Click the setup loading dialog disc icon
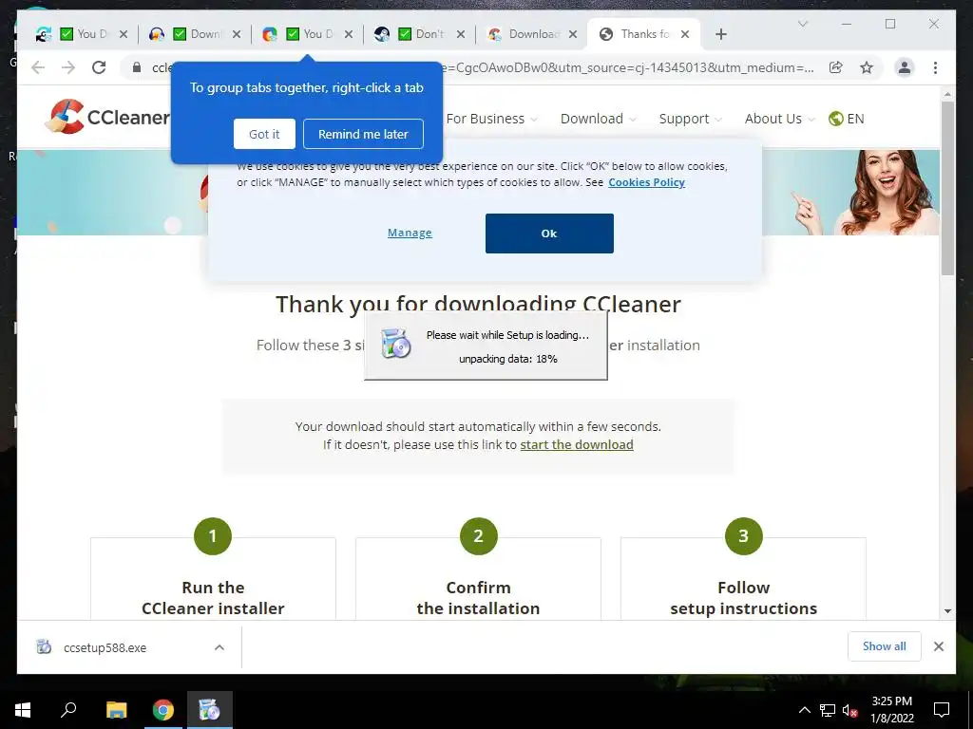This screenshot has height=729, width=973. pyautogui.click(x=396, y=344)
